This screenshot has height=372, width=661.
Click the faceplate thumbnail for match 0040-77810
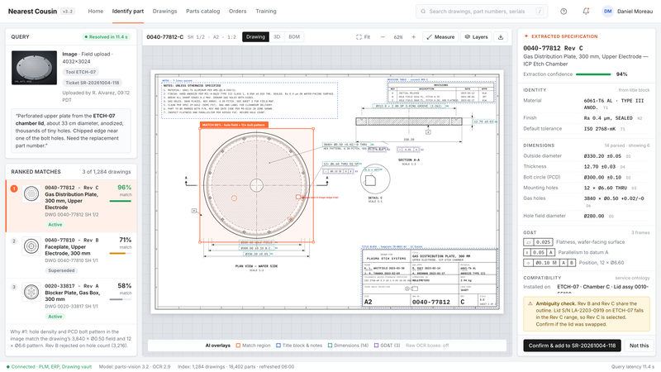coord(31,246)
